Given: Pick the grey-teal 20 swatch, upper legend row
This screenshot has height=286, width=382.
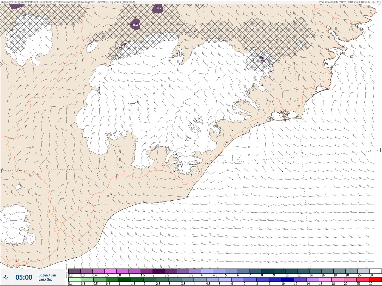Looking at the screenshot, I should 351,271.
